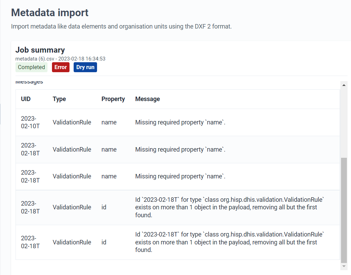Click 'Missing required property' in the 2023-02-10T row

180,122
